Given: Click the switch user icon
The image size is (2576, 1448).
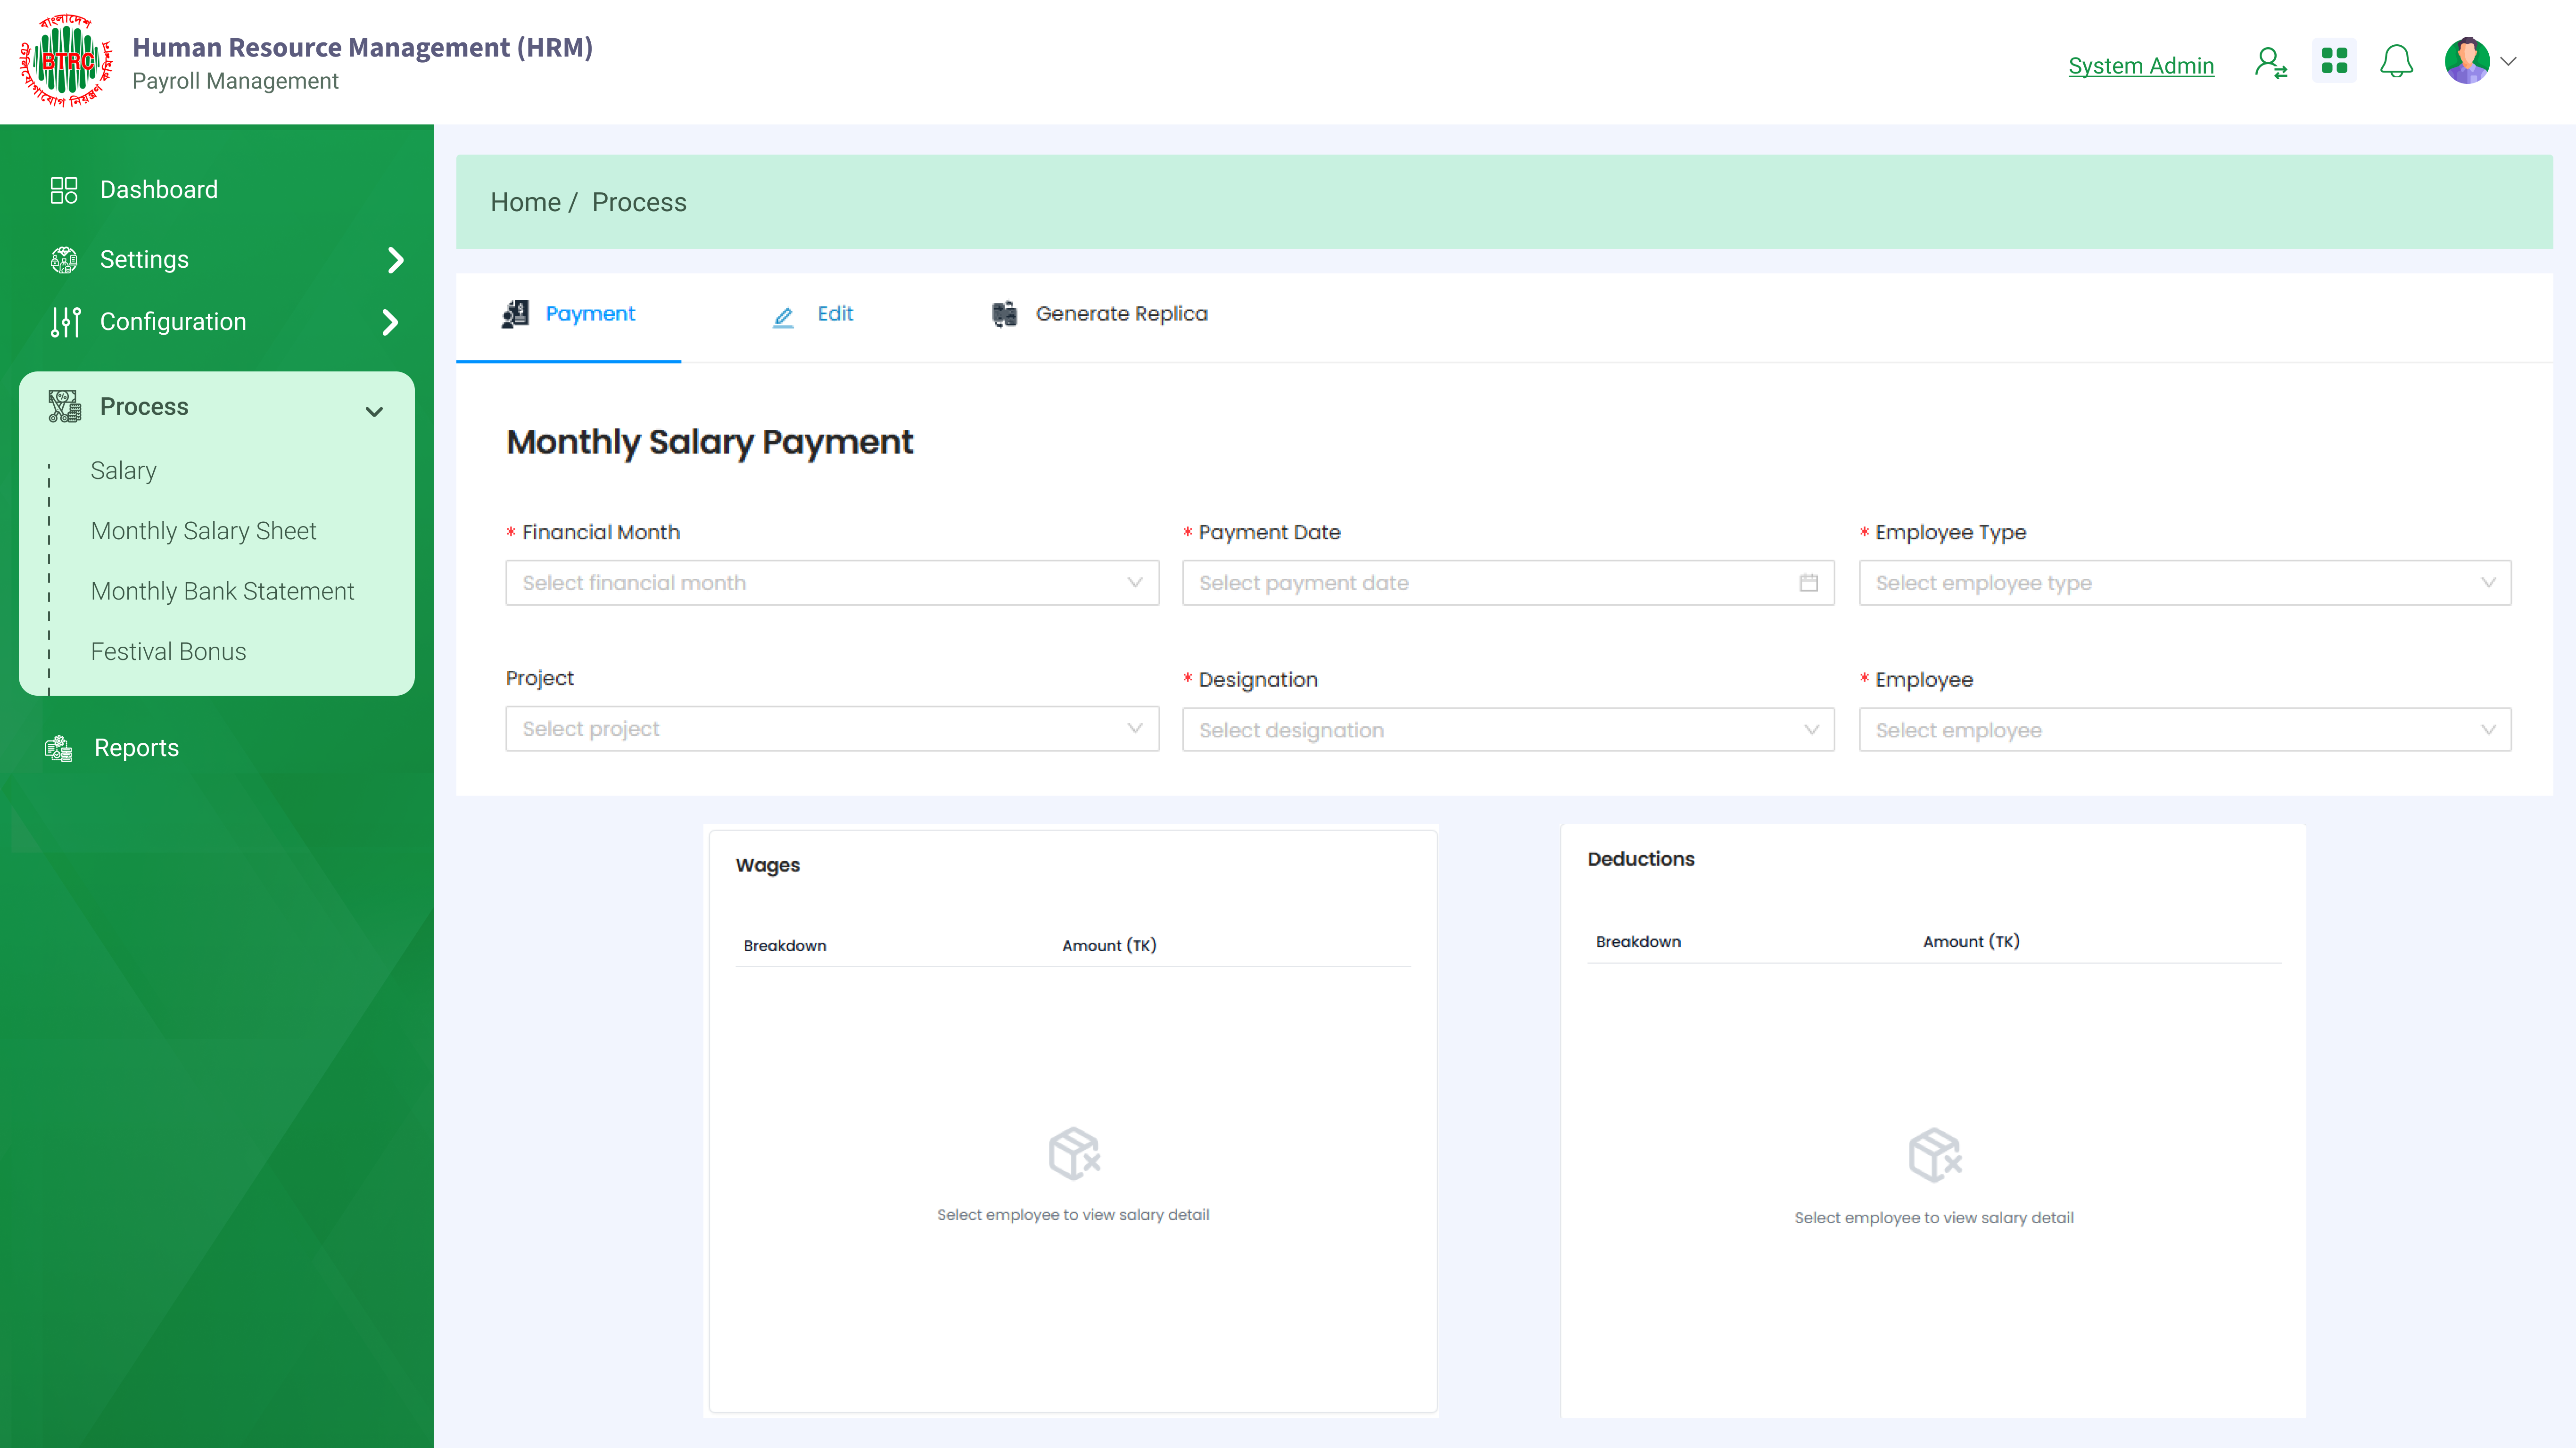Looking at the screenshot, I should [2270, 63].
